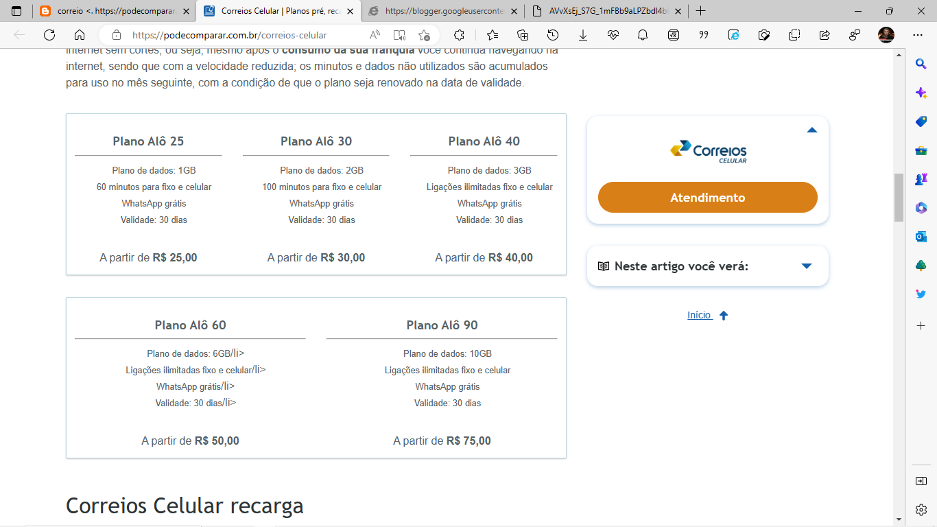Select the 'Plano Alô 40' heading
The image size is (937, 527).
coord(484,141)
